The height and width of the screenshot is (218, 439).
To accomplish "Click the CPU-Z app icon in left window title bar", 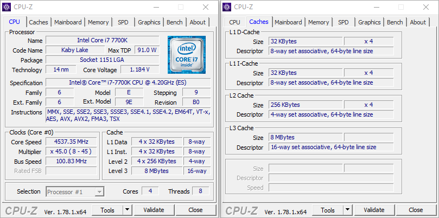I will (x=7, y=7).
